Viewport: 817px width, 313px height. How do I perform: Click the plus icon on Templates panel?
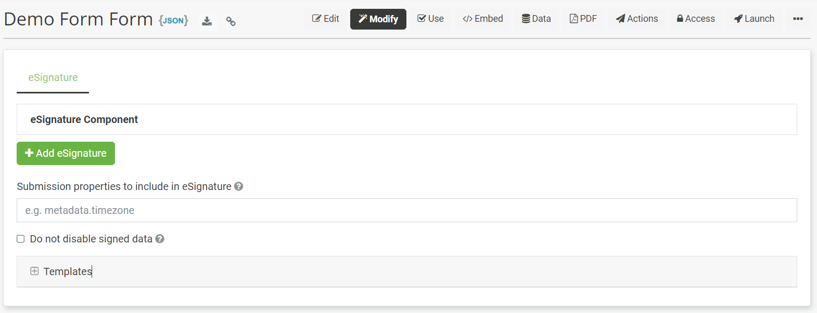34,271
